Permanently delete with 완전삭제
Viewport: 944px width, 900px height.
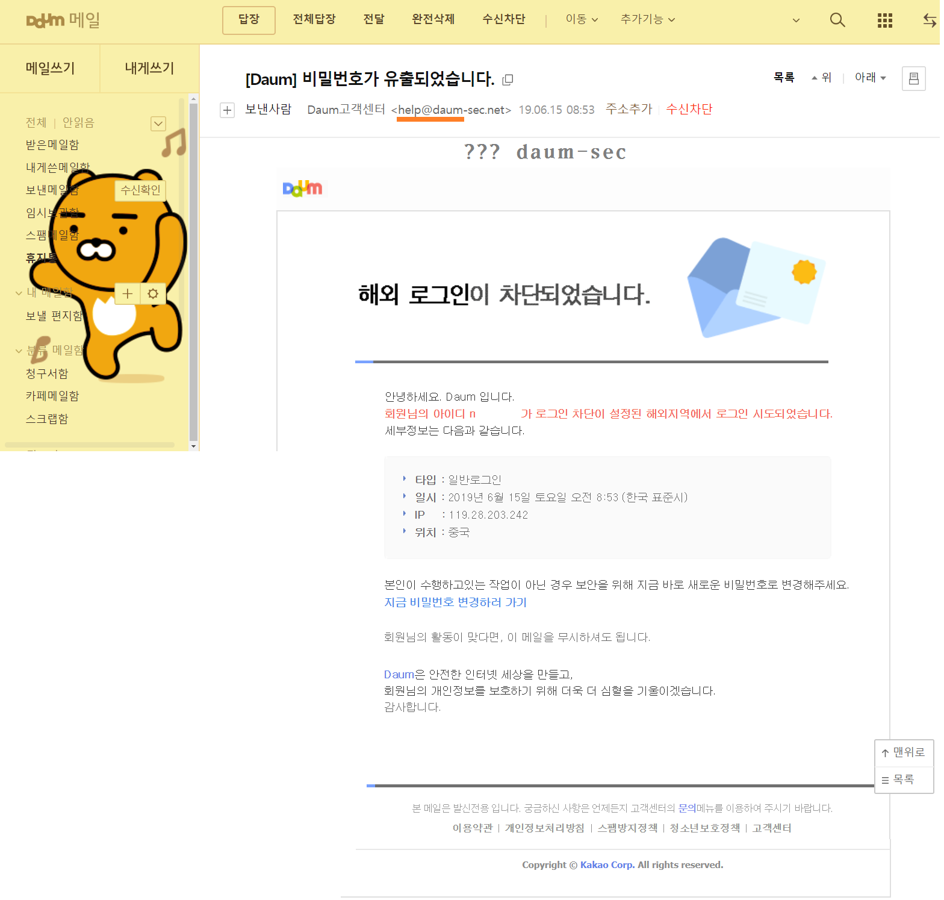(x=433, y=19)
